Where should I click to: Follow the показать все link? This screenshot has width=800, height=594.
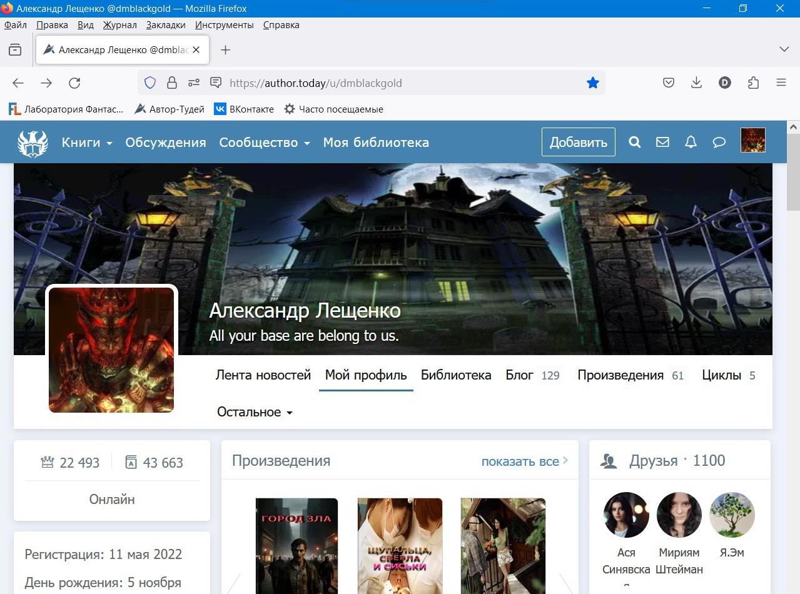click(x=524, y=461)
